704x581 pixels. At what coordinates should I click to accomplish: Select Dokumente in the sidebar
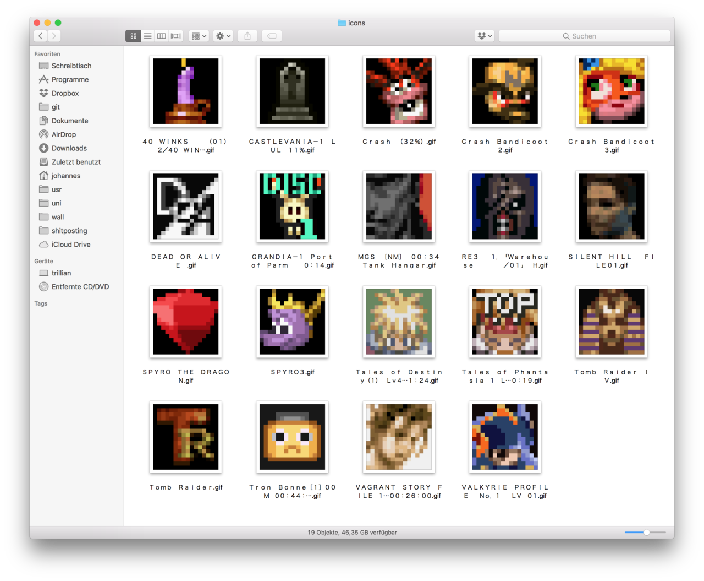tap(70, 121)
